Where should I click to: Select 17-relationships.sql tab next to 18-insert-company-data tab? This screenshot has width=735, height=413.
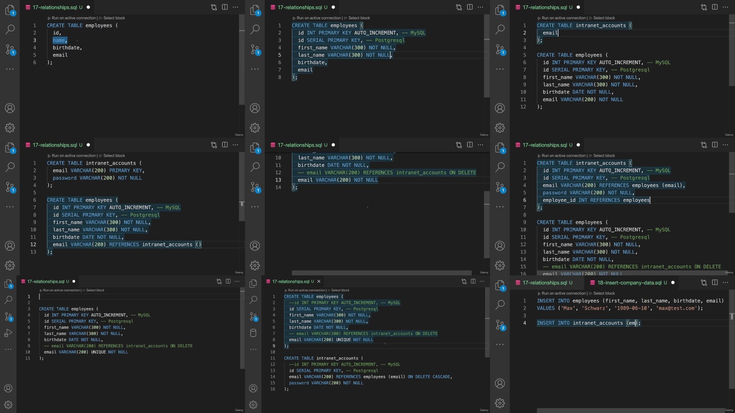544,283
